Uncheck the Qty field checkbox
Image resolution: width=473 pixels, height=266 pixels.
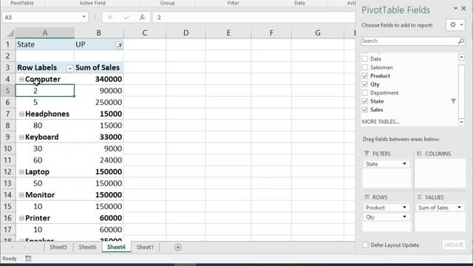365,84
